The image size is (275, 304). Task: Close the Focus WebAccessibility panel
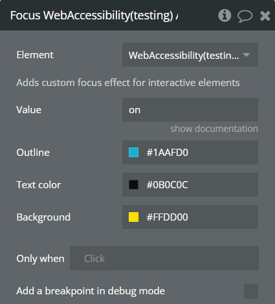pos(265,16)
